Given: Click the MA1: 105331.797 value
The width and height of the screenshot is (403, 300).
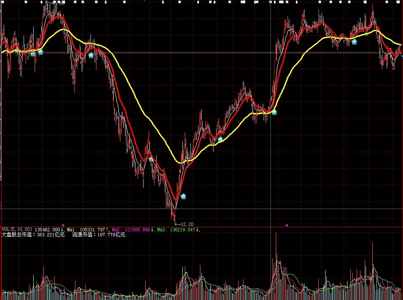Looking at the screenshot, I should pyautogui.click(x=86, y=230).
